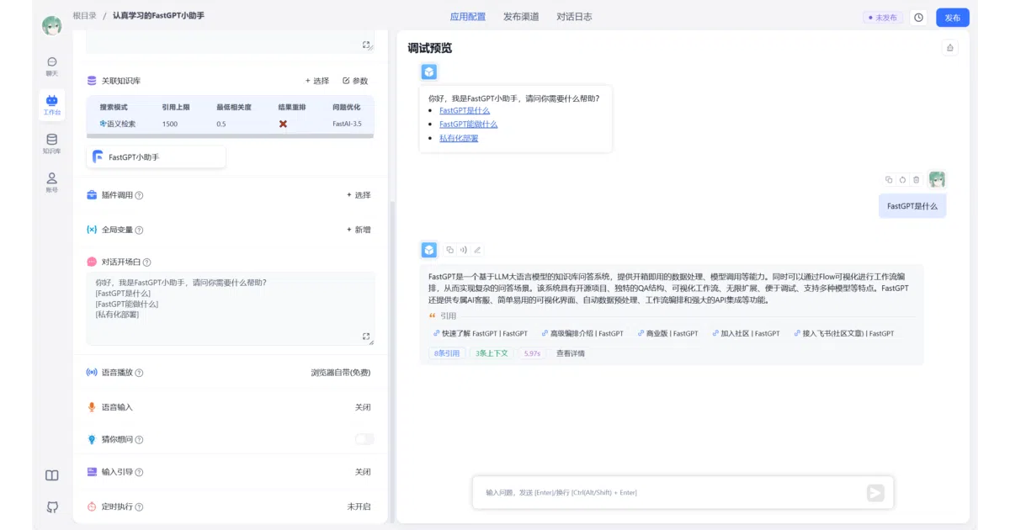Select the 工作台 workbench sidebar icon
This screenshot has height=530, width=1010.
point(51,104)
